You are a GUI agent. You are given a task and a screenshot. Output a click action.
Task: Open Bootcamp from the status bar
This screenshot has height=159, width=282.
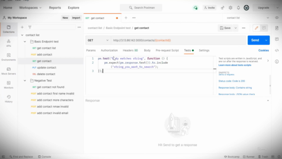[232, 157]
